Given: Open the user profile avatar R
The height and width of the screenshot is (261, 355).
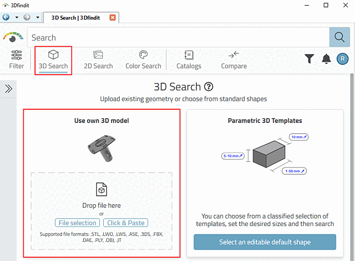Looking at the screenshot, I should pyautogui.click(x=342, y=59).
